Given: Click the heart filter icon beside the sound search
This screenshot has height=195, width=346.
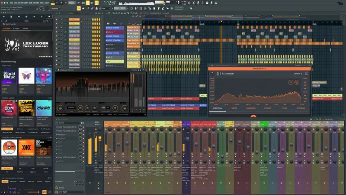Looking at the screenshot, I should tap(47, 21).
